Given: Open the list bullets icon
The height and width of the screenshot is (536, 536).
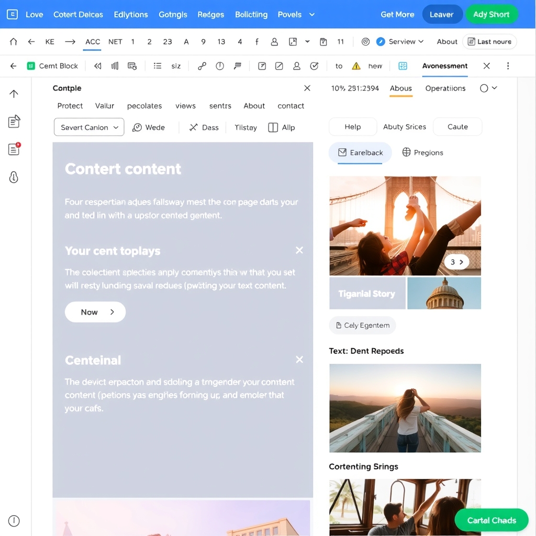Looking at the screenshot, I should pyautogui.click(x=157, y=66).
